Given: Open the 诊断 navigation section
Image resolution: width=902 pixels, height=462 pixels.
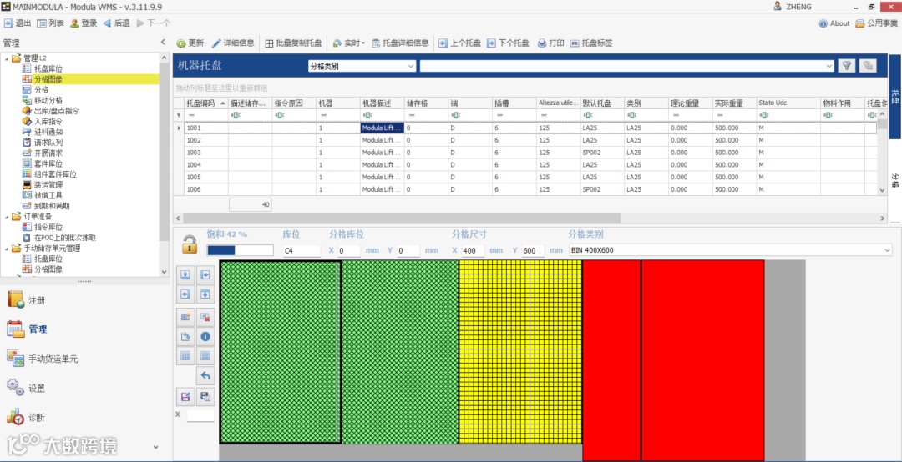Looking at the screenshot, I should click(26, 418).
